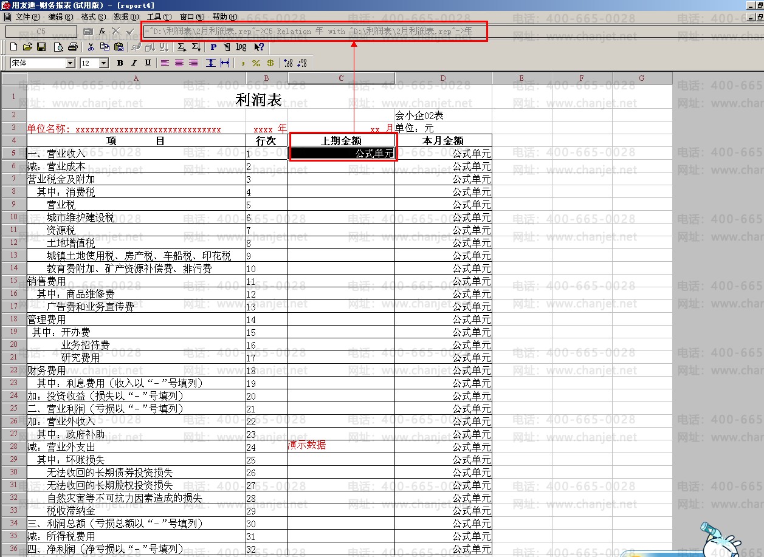Open the 格式 menu
This screenshot has width=764, height=557.
pyautogui.click(x=93, y=17)
